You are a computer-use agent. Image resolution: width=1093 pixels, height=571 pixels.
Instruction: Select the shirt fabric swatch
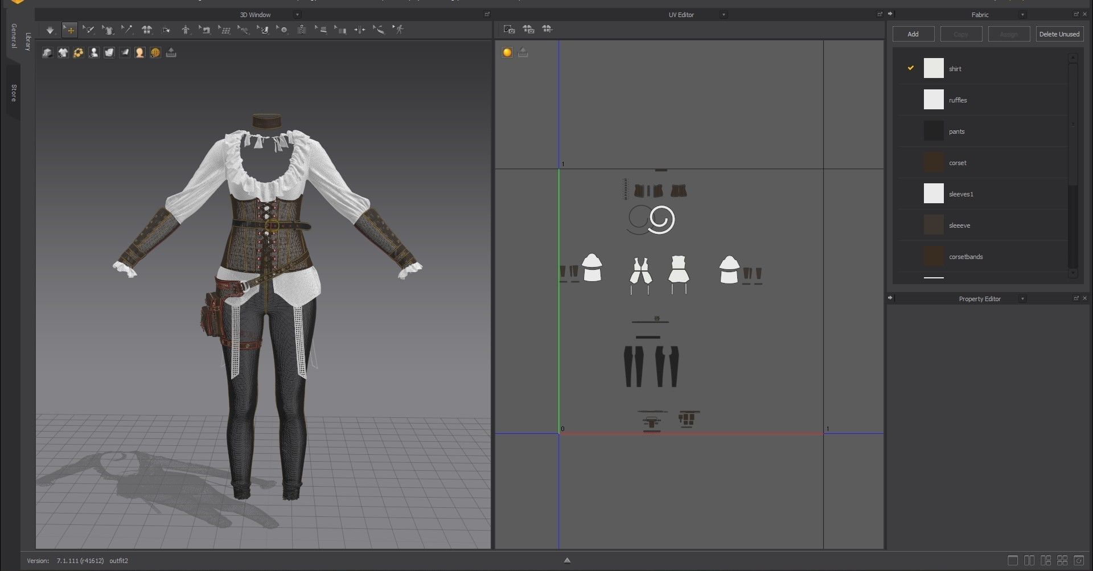coord(934,68)
